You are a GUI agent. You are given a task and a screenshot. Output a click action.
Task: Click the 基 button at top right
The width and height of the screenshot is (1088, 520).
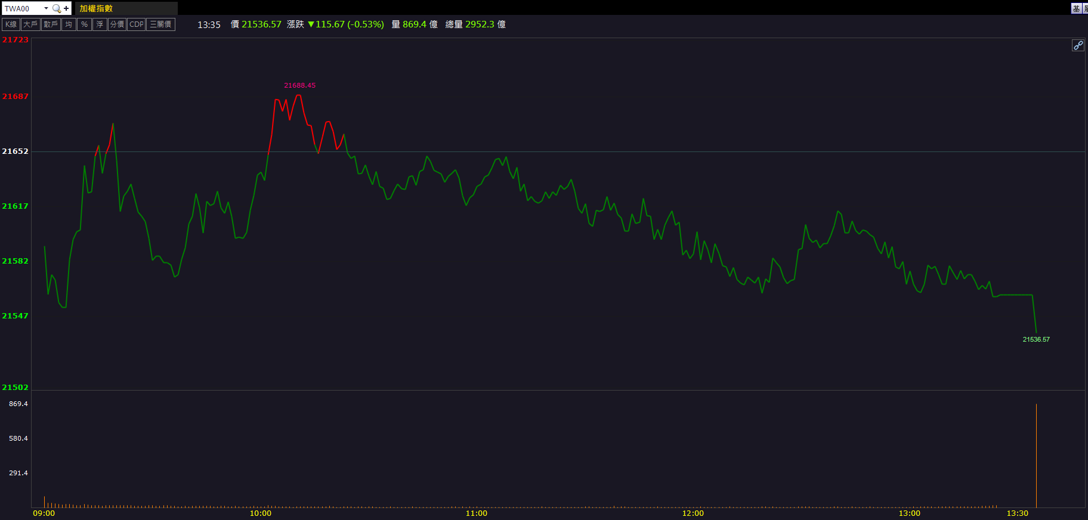[x=1076, y=8]
